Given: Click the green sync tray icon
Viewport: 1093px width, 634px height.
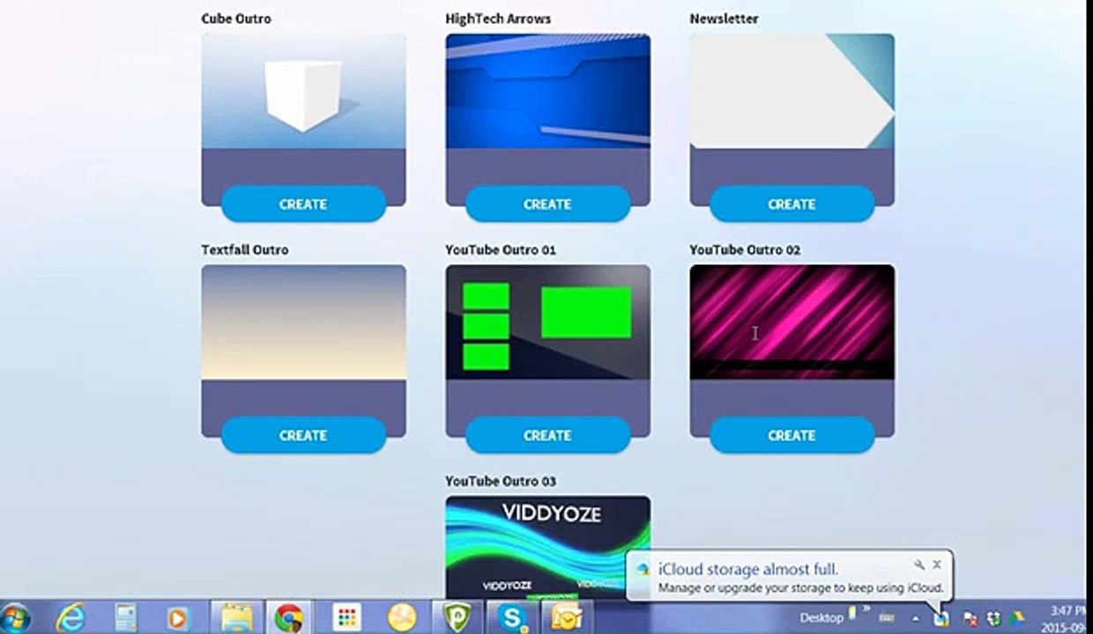Looking at the screenshot, I should tap(994, 619).
